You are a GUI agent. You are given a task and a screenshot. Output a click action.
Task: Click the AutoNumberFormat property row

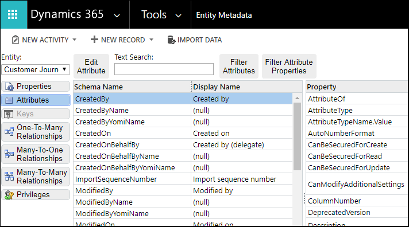click(357, 134)
